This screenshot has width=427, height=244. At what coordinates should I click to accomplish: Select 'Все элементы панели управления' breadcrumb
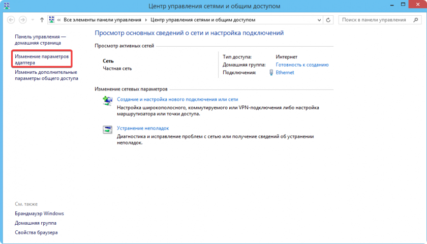103,20
